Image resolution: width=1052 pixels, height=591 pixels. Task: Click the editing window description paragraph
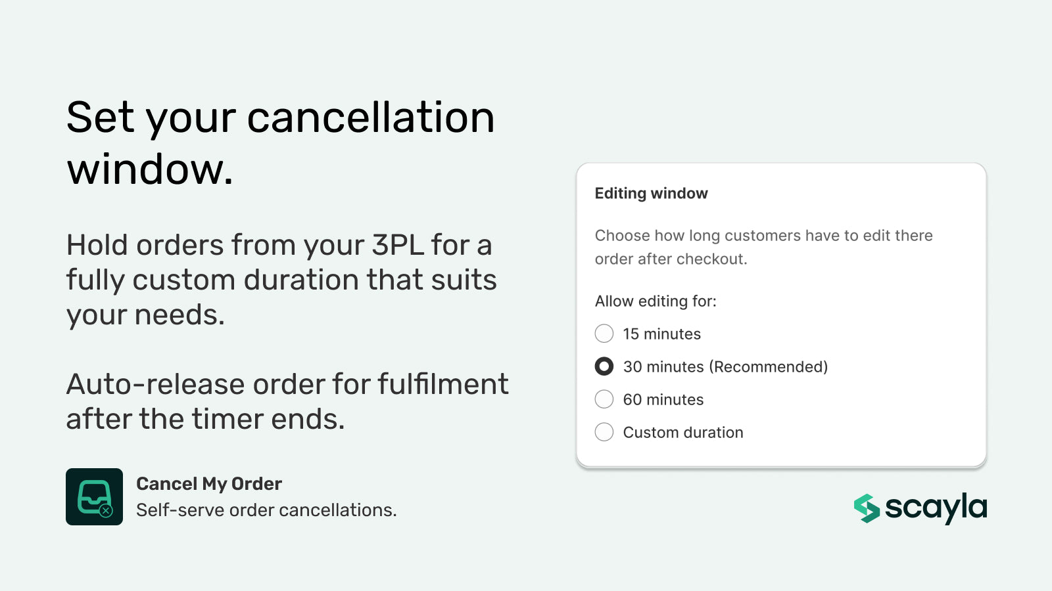click(x=763, y=247)
